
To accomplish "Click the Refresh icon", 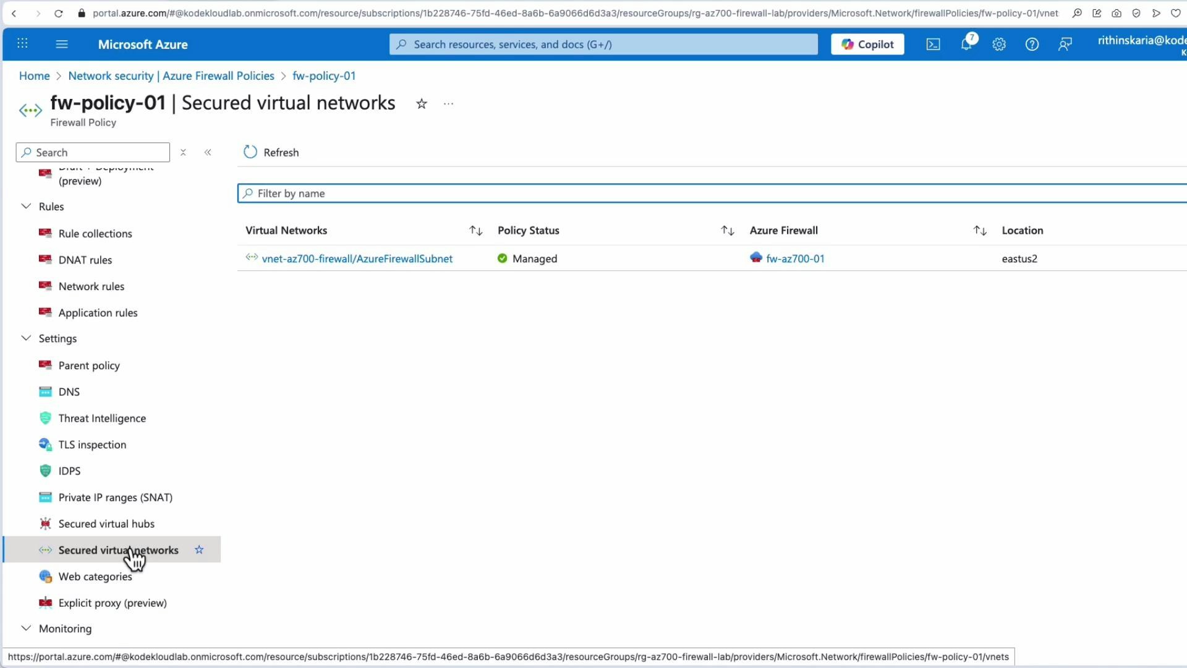I will pyautogui.click(x=249, y=152).
